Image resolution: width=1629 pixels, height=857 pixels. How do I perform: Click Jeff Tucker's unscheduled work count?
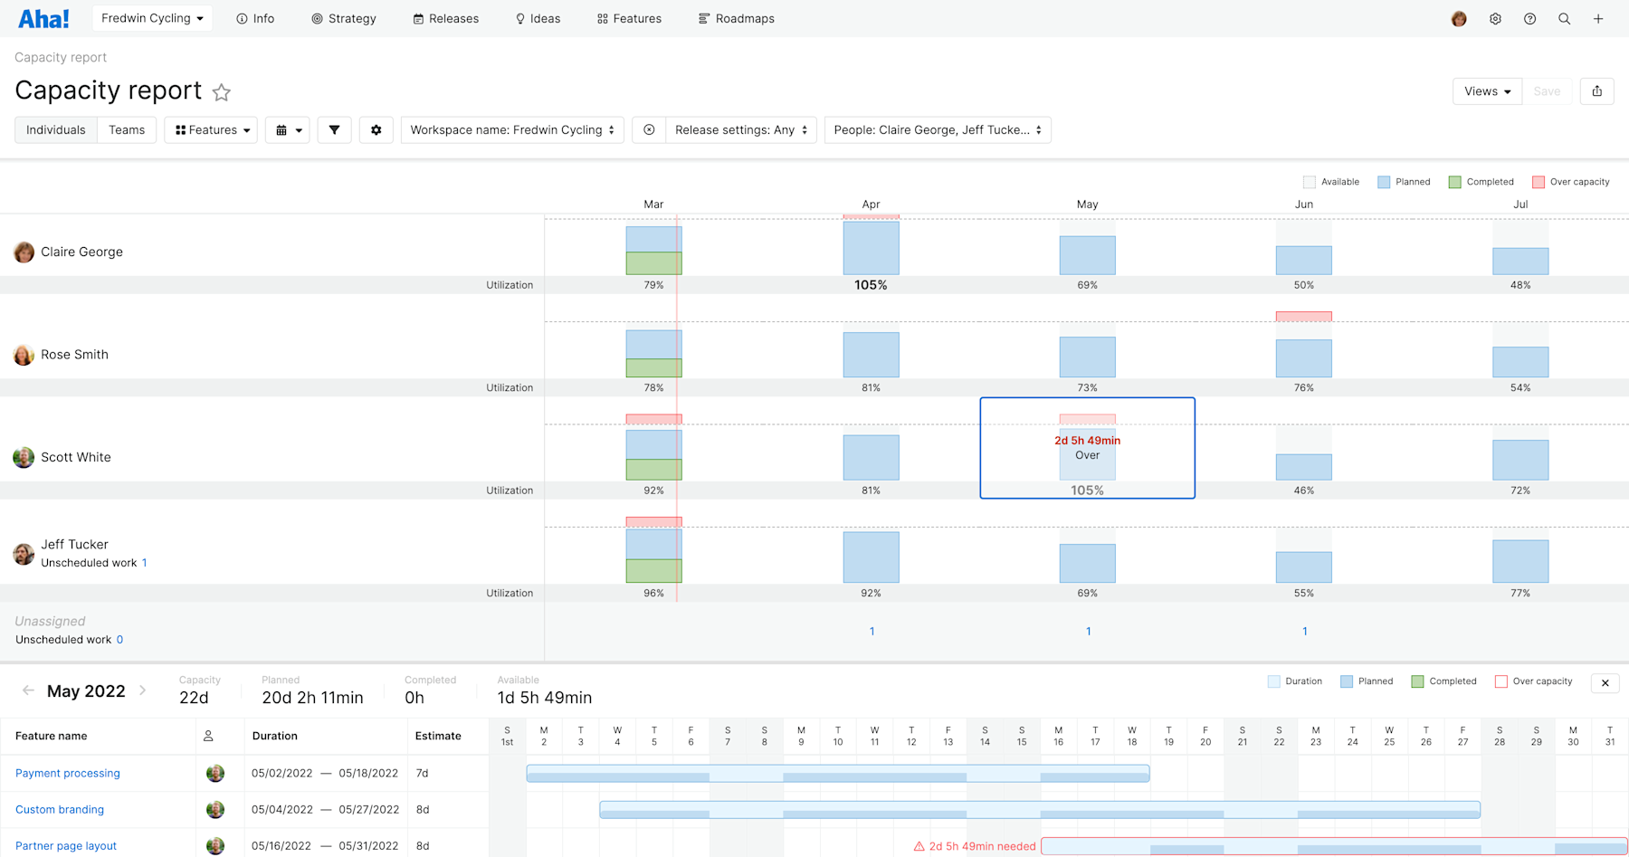[145, 562]
